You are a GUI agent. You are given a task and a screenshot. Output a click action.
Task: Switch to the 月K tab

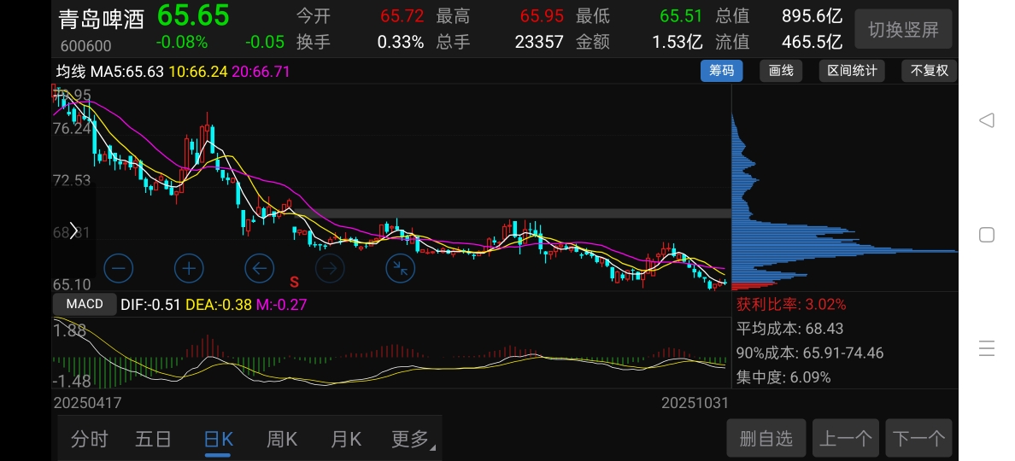point(346,439)
